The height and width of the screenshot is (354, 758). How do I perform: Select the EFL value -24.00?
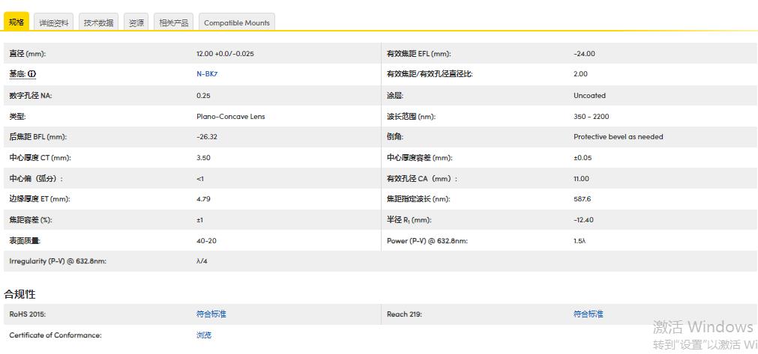[585, 54]
